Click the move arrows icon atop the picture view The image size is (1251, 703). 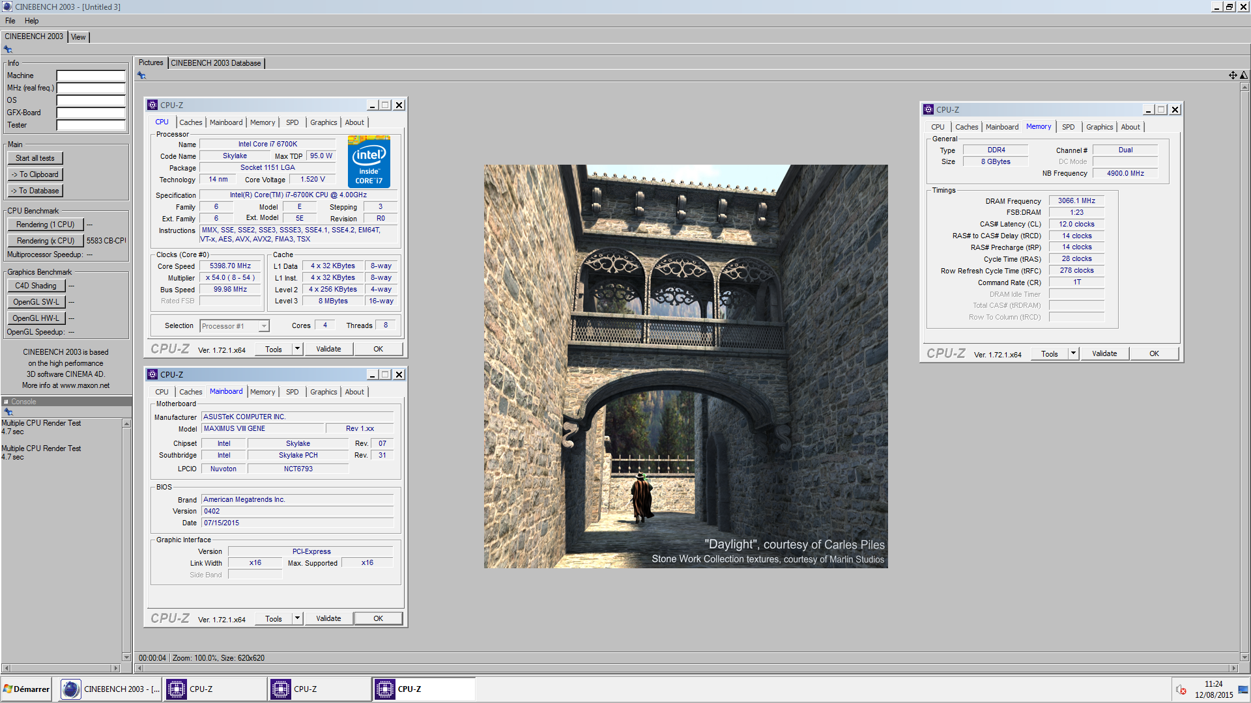point(1233,76)
